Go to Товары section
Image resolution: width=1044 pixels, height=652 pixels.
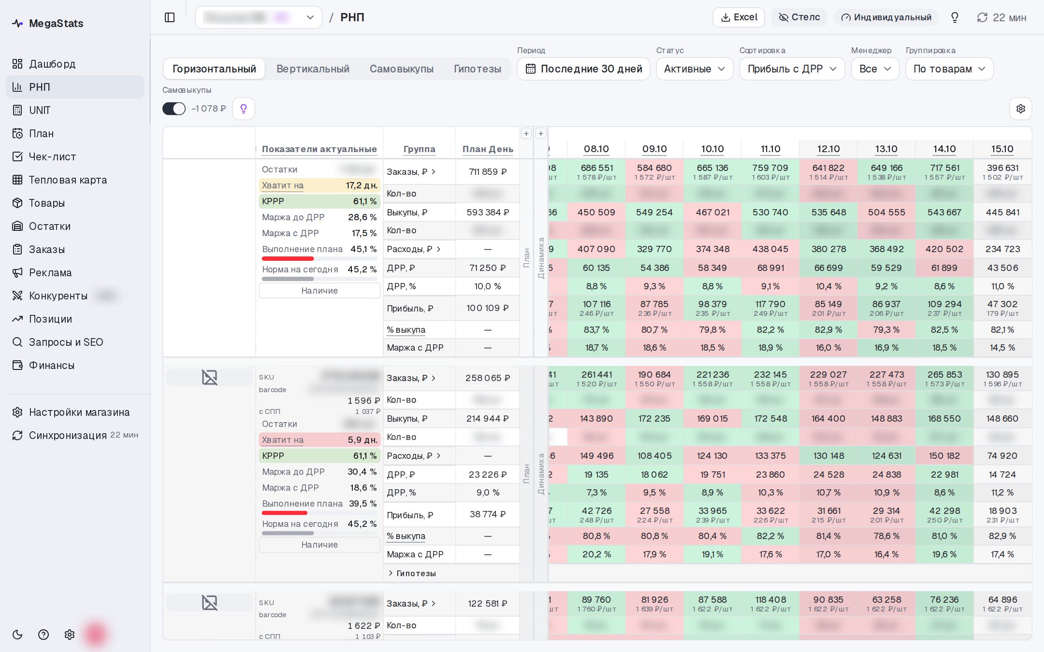point(75,203)
